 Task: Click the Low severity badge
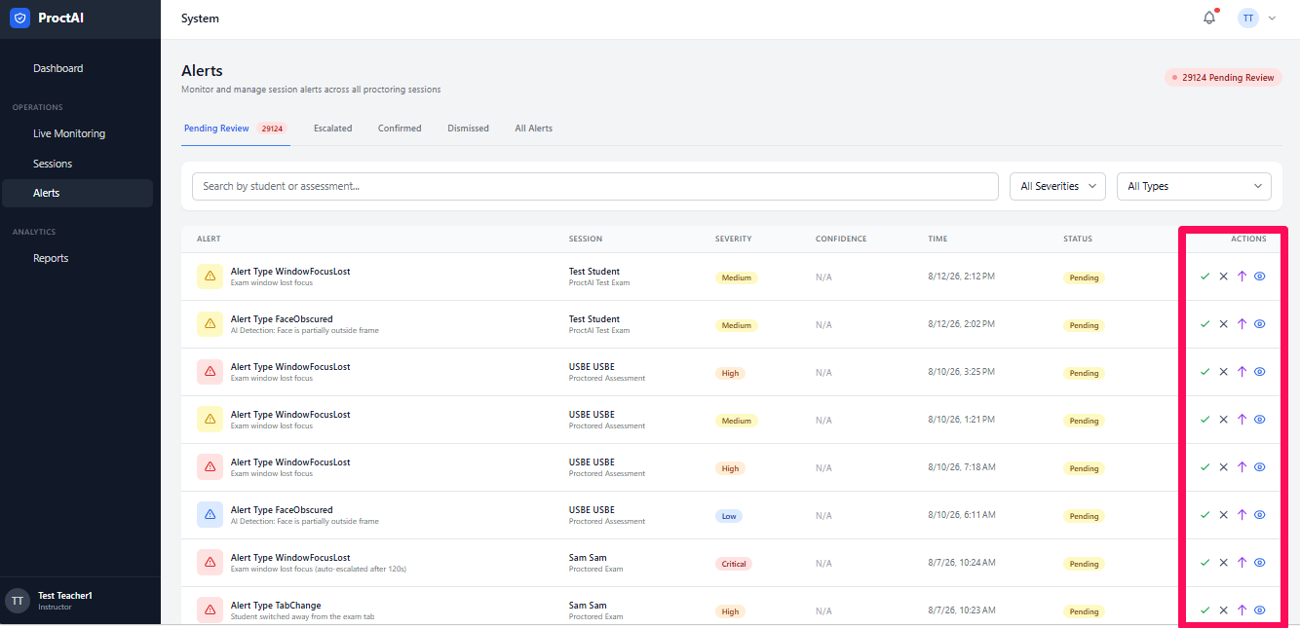pos(729,516)
